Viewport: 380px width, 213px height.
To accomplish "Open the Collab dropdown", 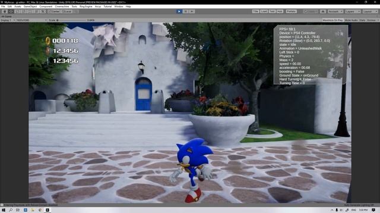I will (311, 11).
